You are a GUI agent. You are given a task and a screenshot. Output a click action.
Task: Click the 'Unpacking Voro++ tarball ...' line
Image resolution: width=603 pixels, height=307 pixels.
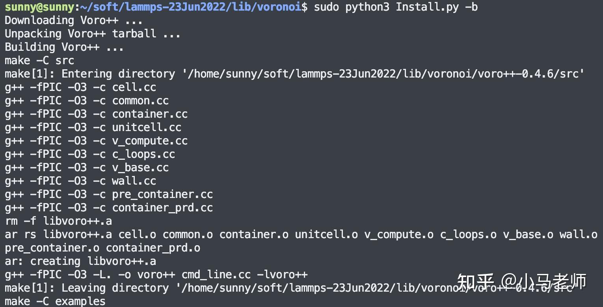[x=93, y=33]
